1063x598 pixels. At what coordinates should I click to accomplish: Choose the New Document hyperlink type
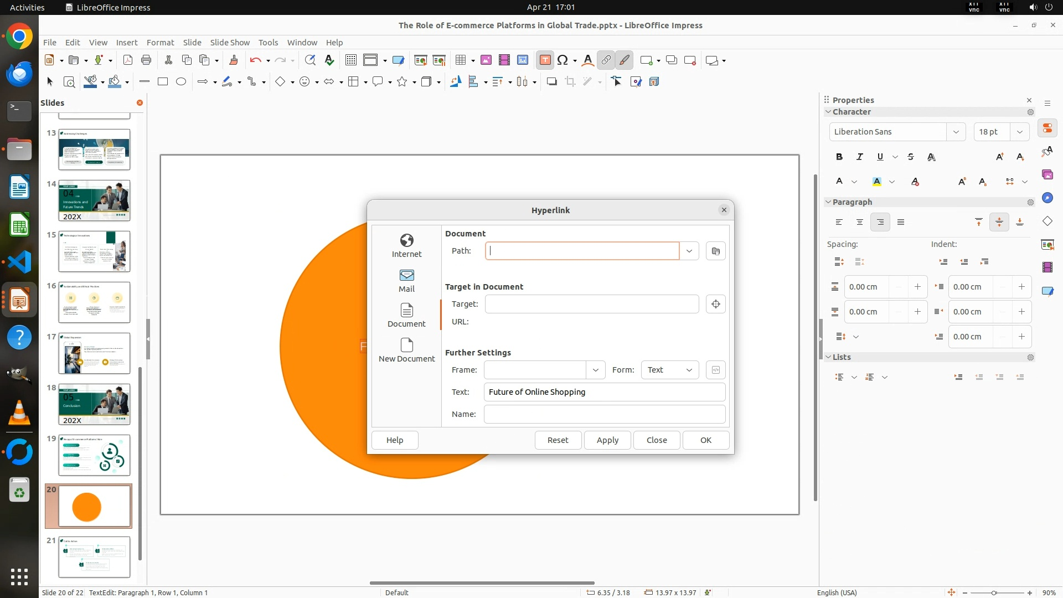[x=406, y=350]
